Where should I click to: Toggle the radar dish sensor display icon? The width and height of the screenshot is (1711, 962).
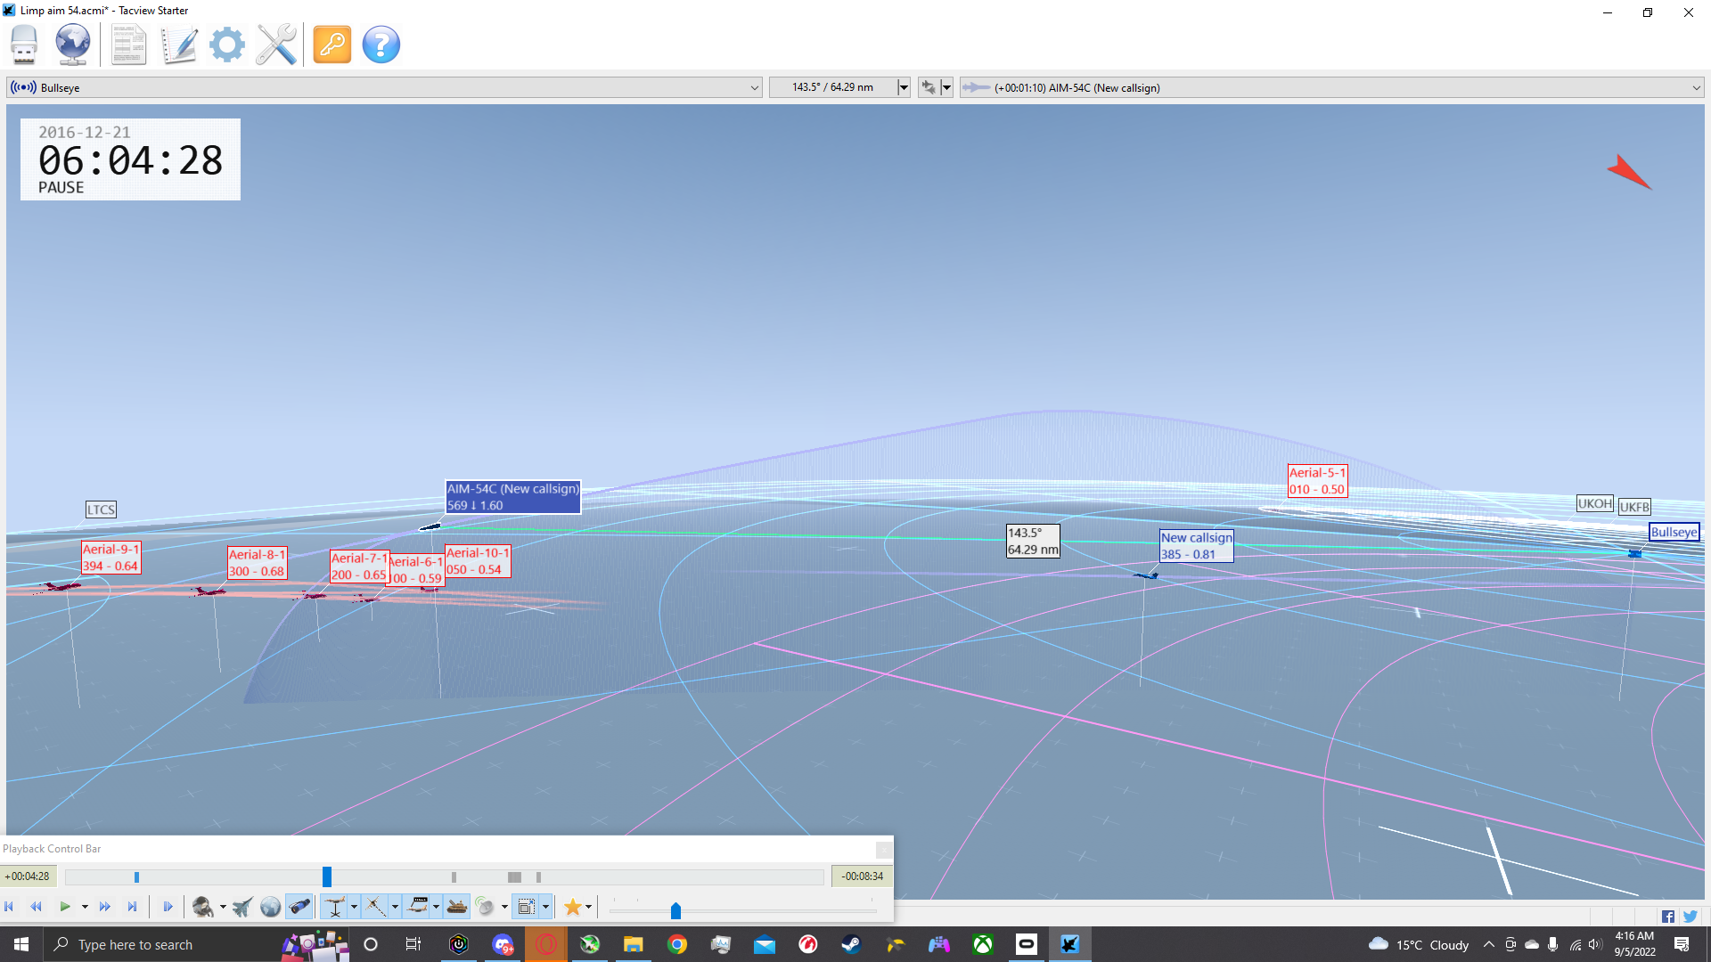coord(485,907)
